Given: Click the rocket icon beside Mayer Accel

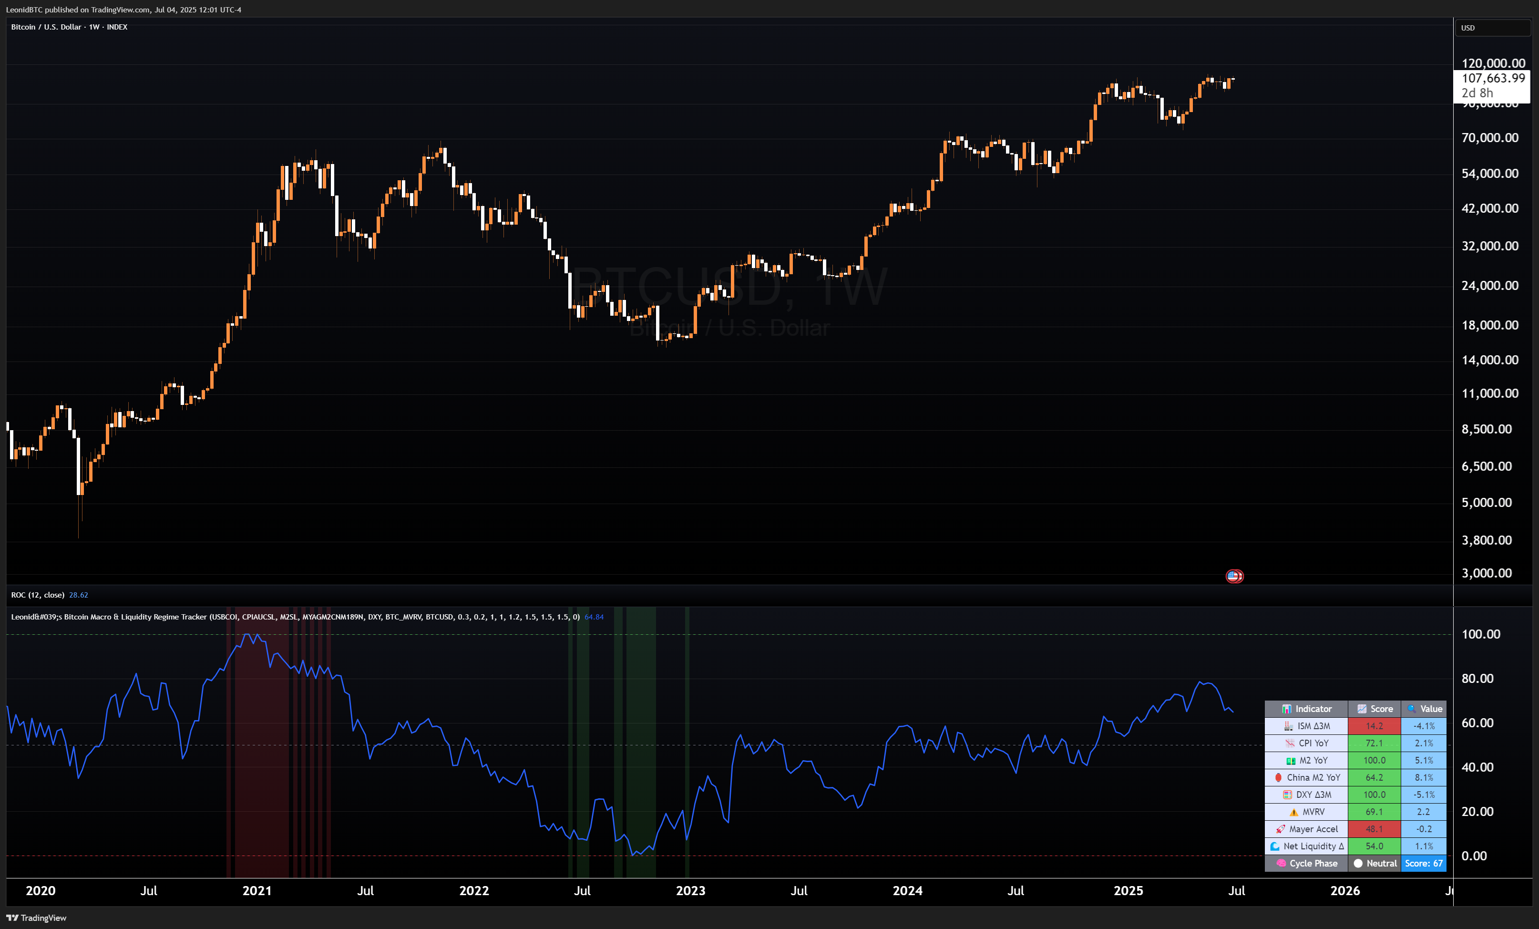Looking at the screenshot, I should click(x=1281, y=829).
